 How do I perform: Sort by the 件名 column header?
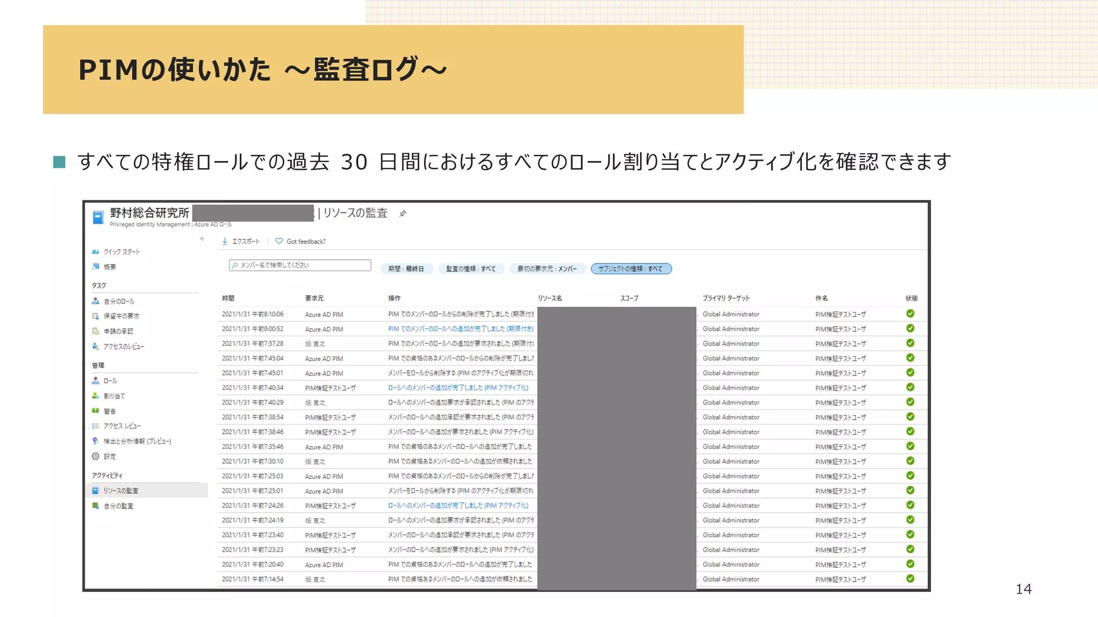(x=821, y=298)
